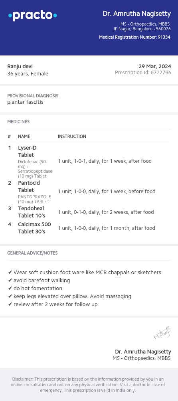Click Prescription Id 6722796

pos(143,73)
